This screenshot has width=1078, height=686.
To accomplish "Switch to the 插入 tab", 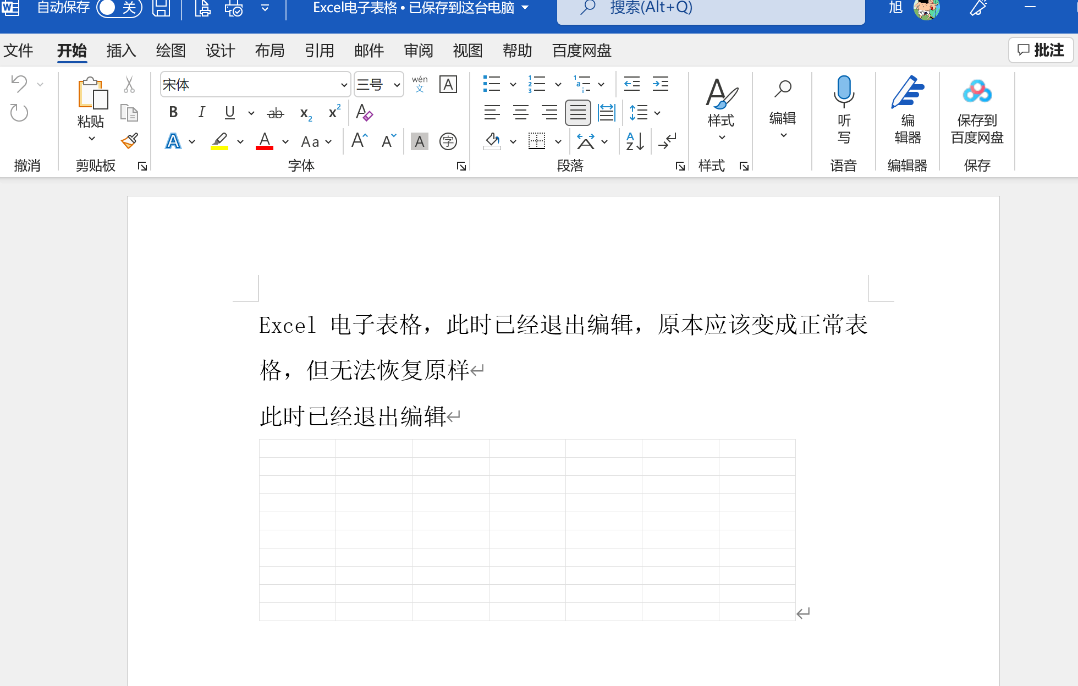I will [x=121, y=51].
